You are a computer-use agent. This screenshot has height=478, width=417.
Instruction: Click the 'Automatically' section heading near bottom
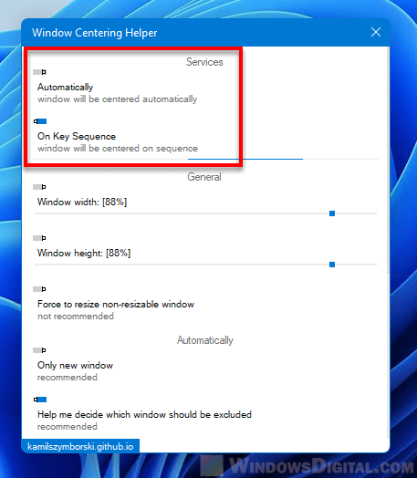(x=205, y=340)
